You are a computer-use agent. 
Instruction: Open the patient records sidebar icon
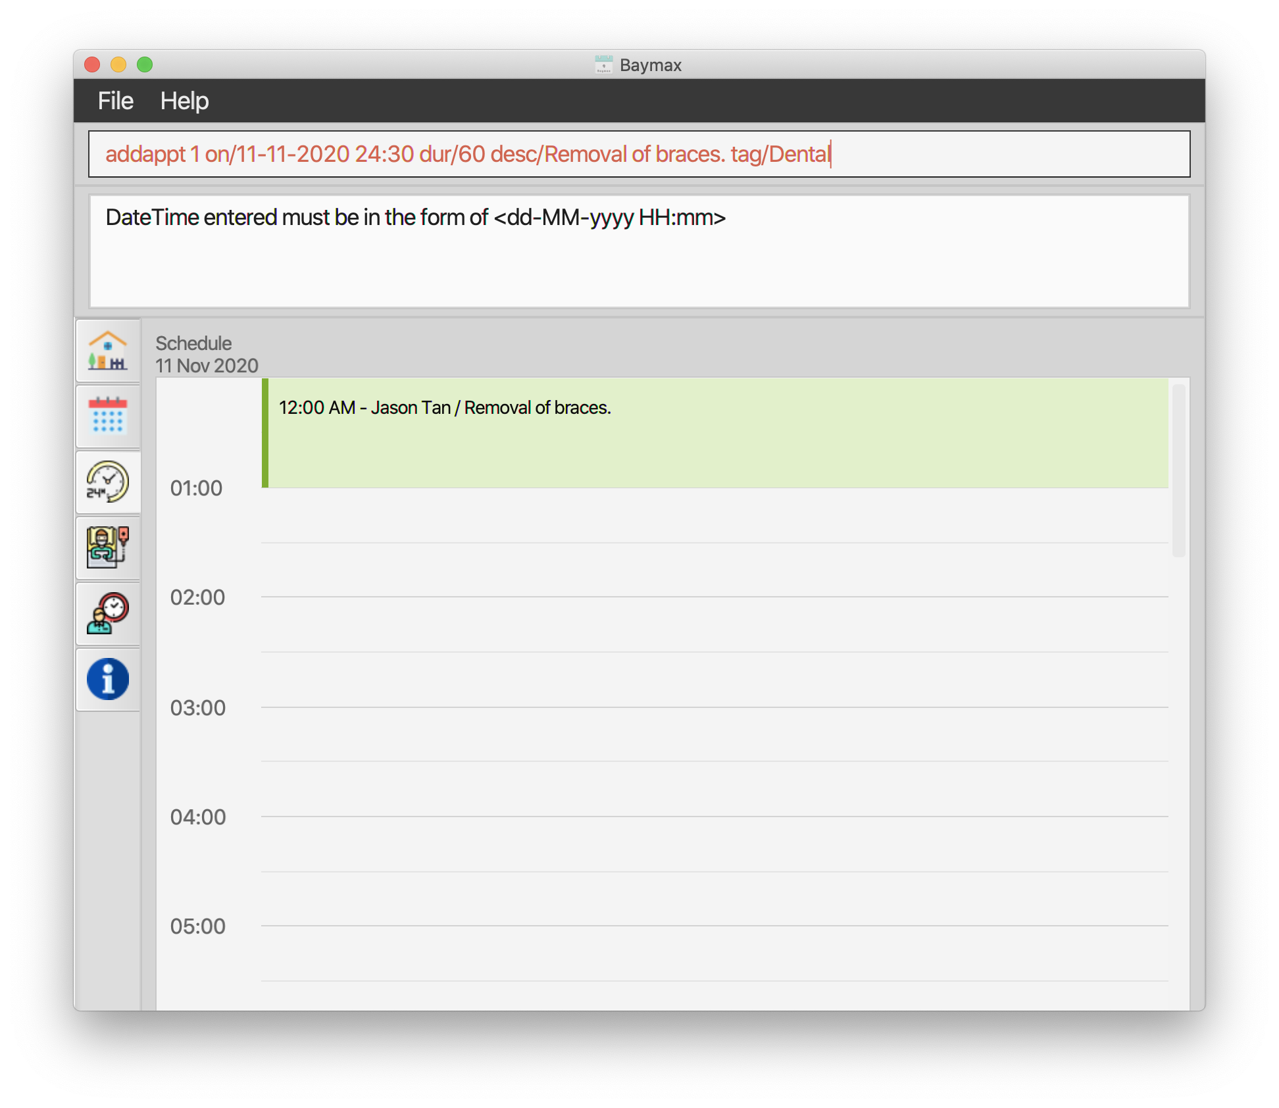click(108, 547)
